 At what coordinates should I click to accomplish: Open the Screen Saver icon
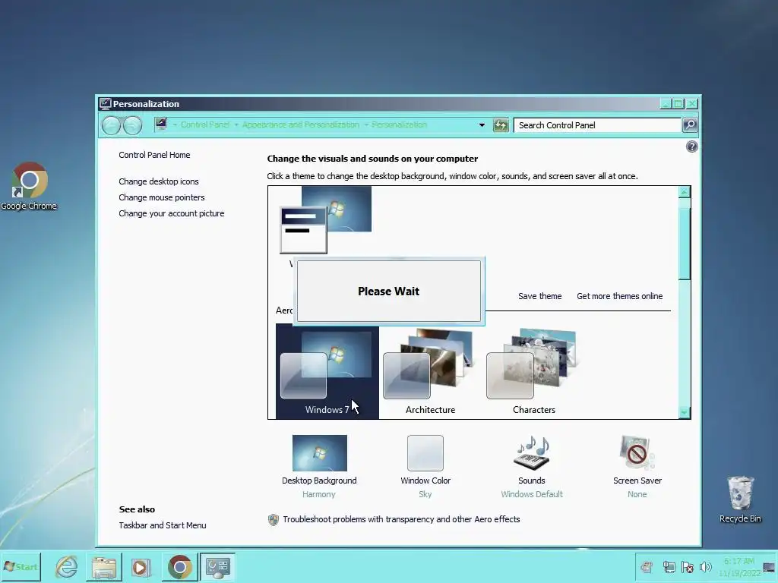[x=637, y=452]
